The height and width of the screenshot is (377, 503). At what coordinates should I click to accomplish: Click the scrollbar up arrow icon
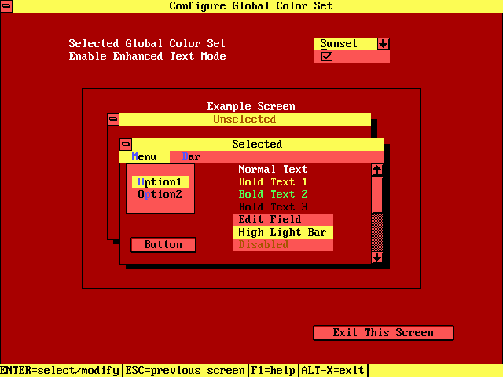377,170
